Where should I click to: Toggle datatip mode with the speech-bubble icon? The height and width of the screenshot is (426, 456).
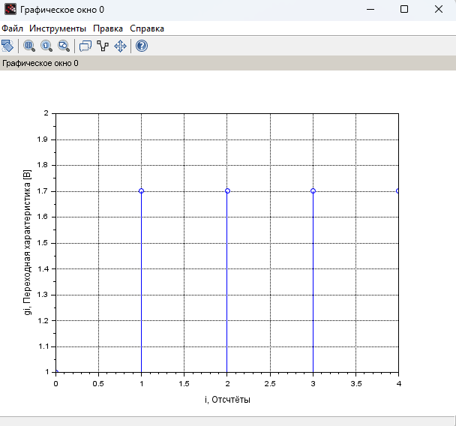click(x=85, y=46)
